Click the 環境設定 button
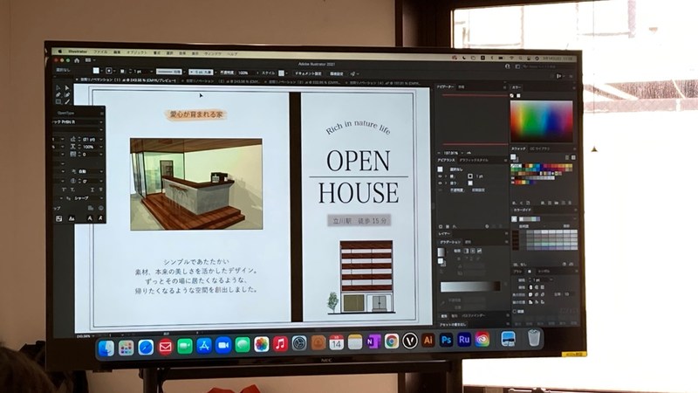 [337, 74]
